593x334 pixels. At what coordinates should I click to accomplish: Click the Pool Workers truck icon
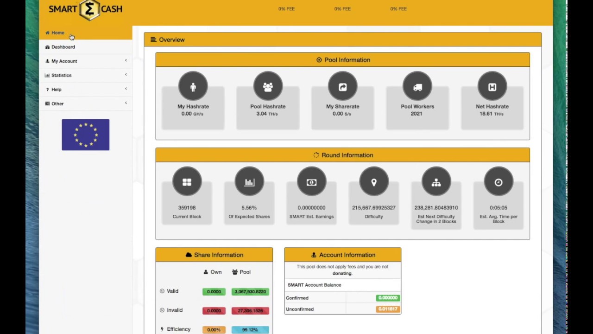click(417, 87)
